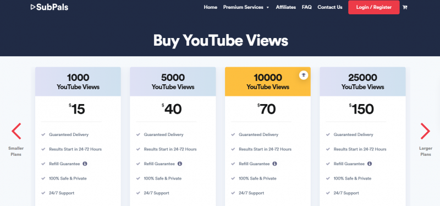Click the $70 price
This screenshot has height=206, width=440.
click(x=267, y=109)
